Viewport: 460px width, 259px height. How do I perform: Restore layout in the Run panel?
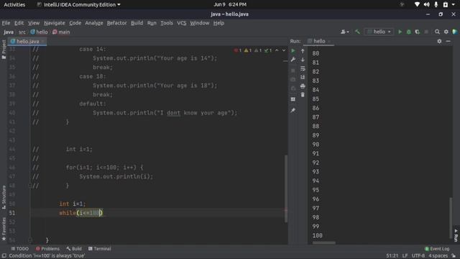coord(293,99)
